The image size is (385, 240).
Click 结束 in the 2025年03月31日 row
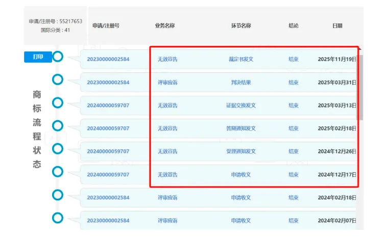pyautogui.click(x=294, y=83)
